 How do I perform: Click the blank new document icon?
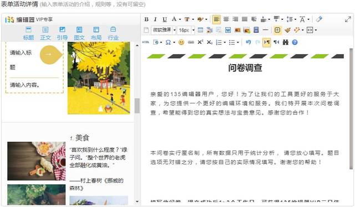click(146, 30)
